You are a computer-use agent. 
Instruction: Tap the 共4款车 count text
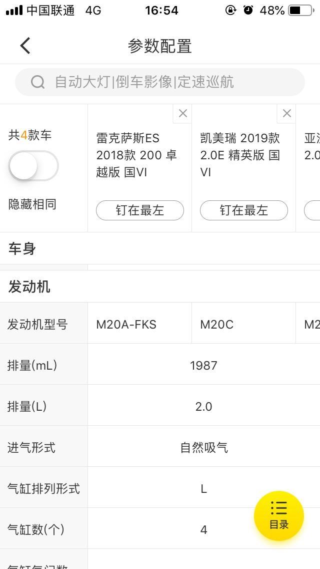click(x=29, y=135)
